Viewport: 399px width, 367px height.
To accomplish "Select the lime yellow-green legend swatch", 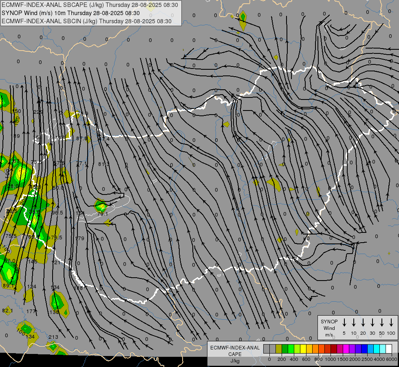I will (x=297, y=349).
